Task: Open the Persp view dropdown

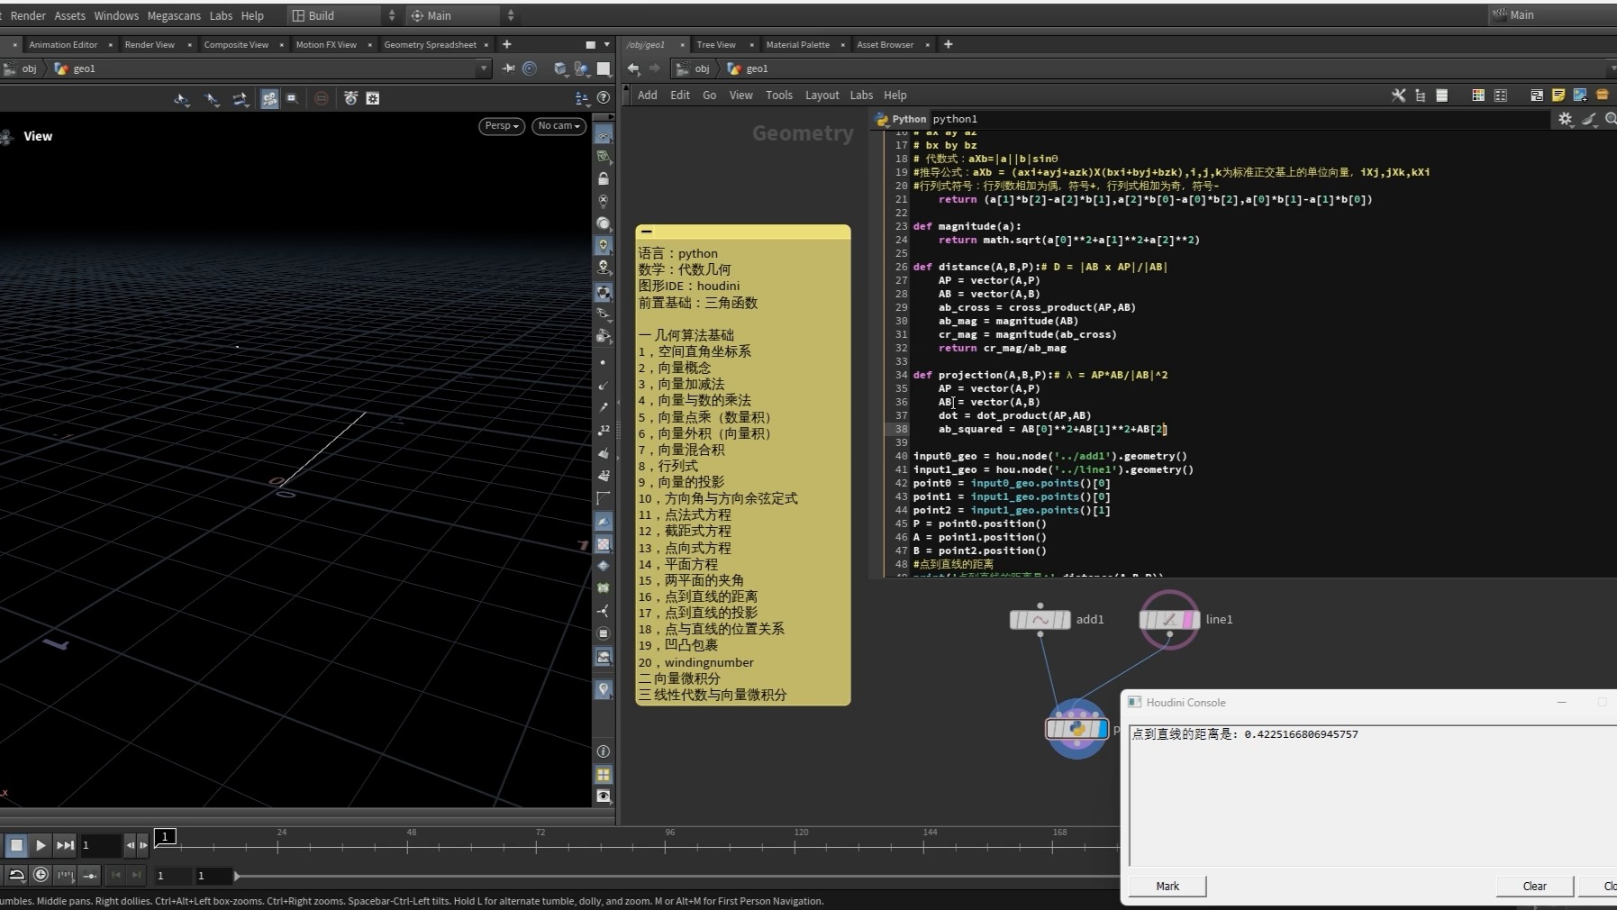Action: coord(502,126)
